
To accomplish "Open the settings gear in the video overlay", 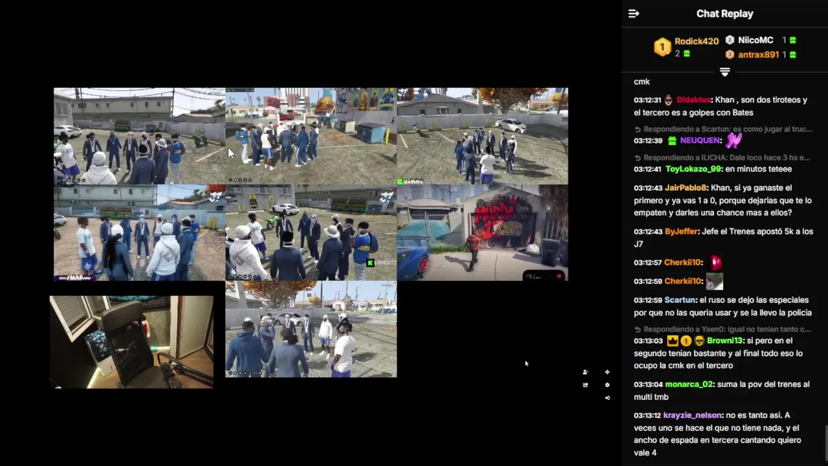I will [607, 385].
